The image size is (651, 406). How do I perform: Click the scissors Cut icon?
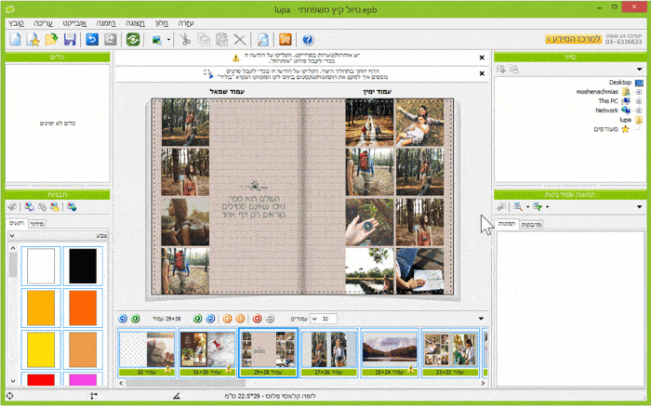point(184,40)
